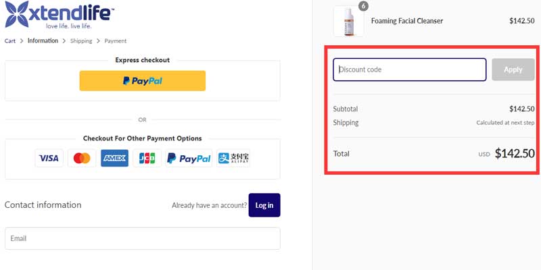Pick the JCB payment icon
The width and height of the screenshot is (541, 270).
pos(147,158)
